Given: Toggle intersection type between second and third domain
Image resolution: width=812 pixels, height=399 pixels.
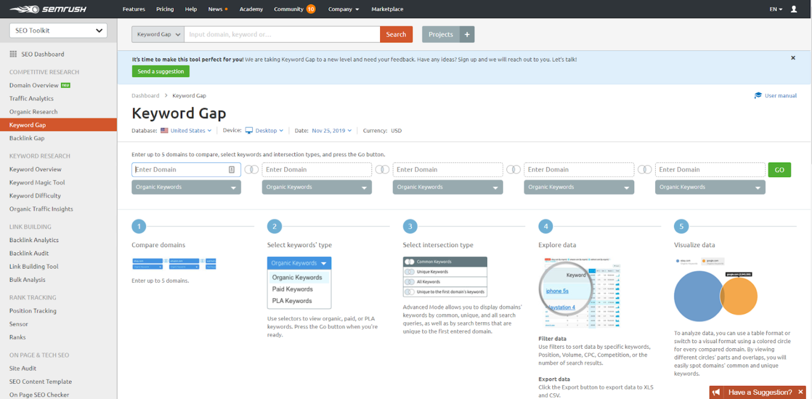Looking at the screenshot, I should (x=382, y=170).
